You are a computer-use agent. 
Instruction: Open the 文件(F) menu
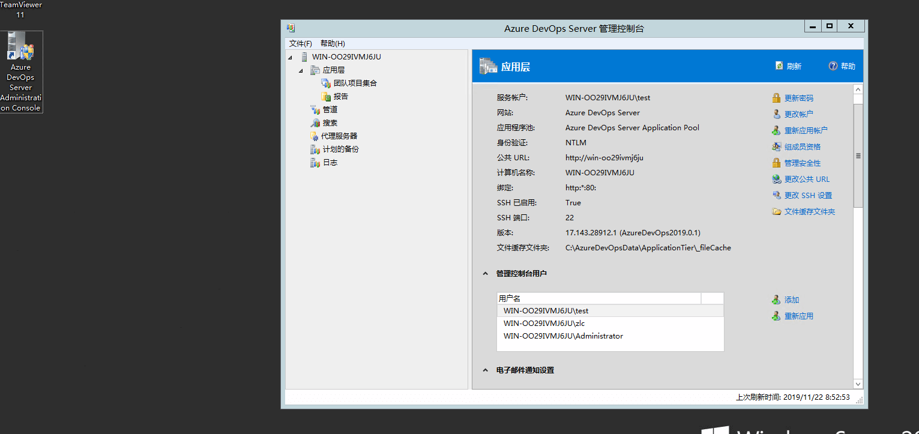300,43
